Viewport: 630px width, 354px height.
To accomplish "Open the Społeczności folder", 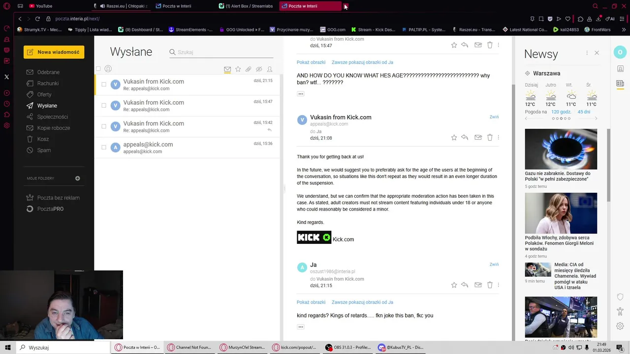I will tap(53, 117).
